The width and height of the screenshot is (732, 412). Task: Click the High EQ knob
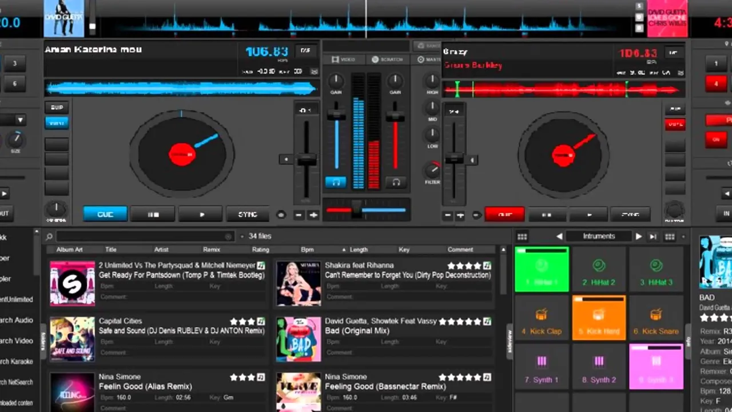[432, 80]
